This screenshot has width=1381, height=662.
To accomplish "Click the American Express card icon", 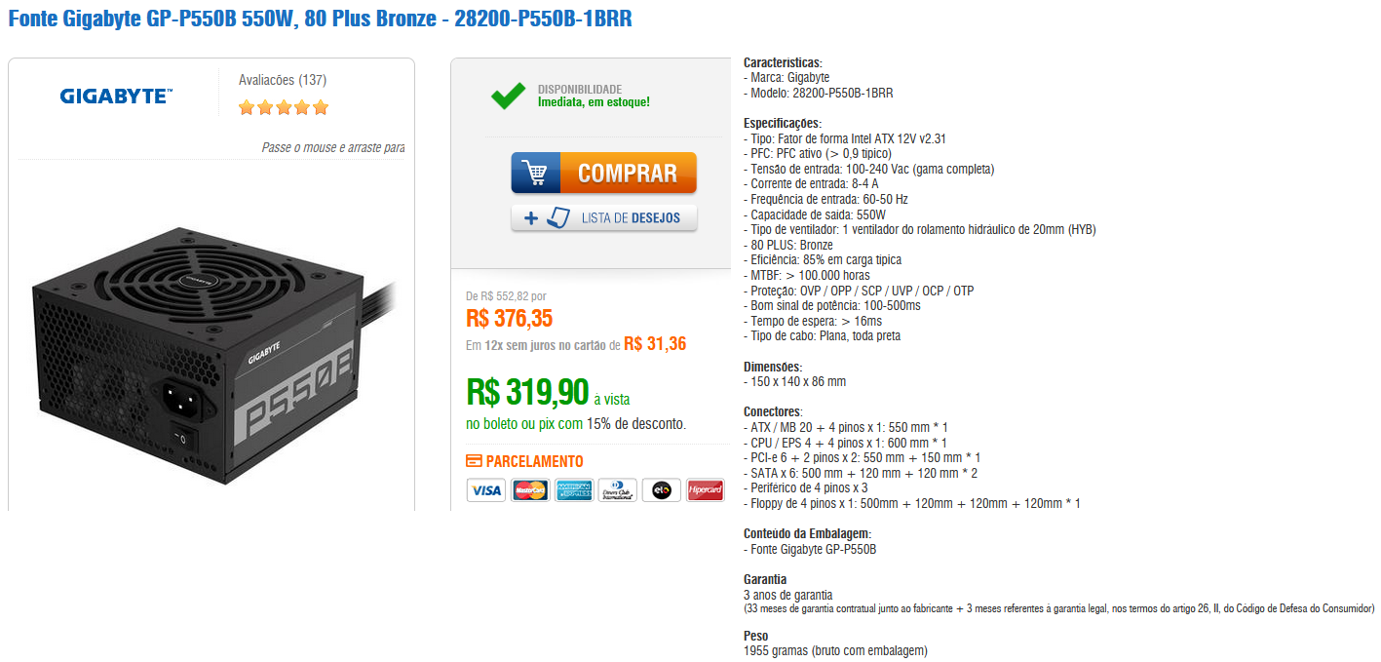I will click(x=574, y=490).
